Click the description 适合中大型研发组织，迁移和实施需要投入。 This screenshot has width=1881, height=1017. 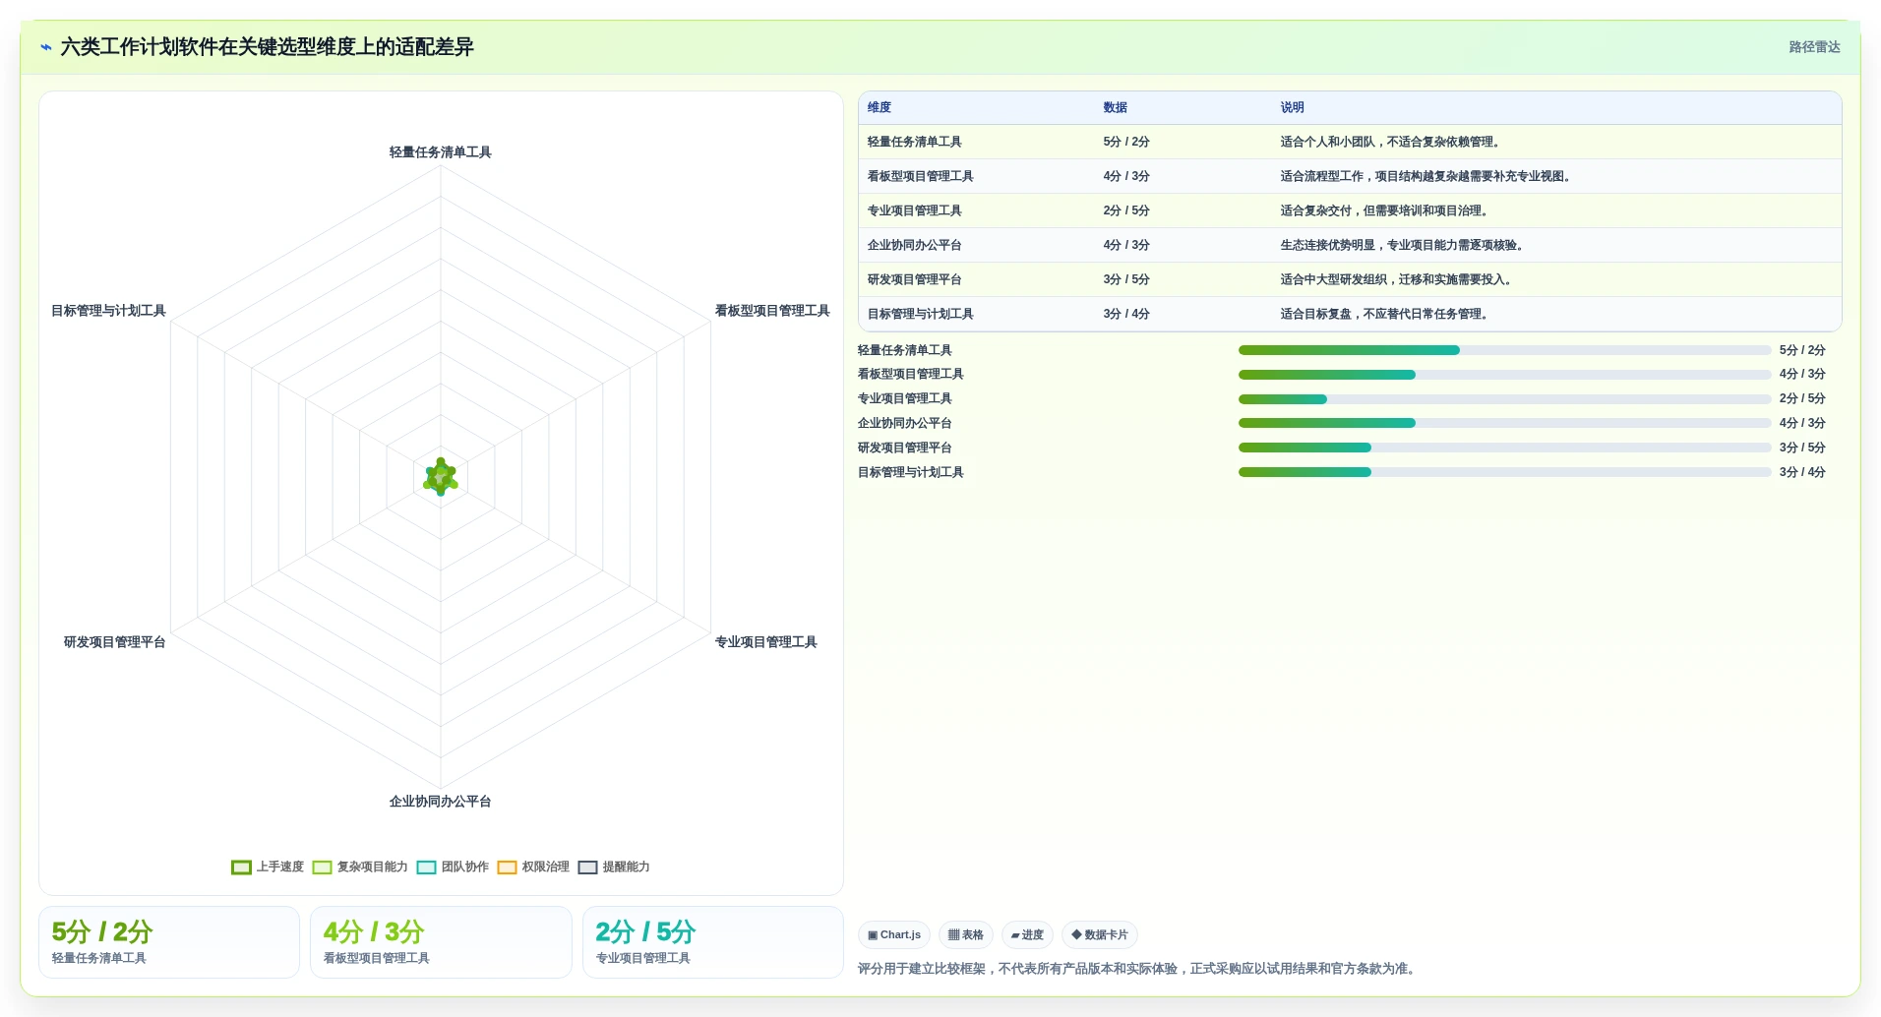(x=1398, y=280)
